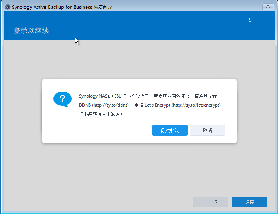Click "Synology Active Backup for Business" title text
This screenshot has width=278, height=214.
(52, 7)
